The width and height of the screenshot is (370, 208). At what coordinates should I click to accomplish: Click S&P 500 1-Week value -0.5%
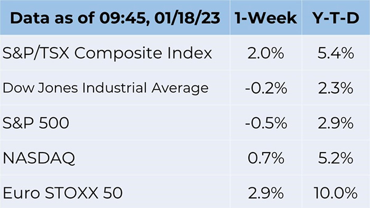tap(266, 123)
